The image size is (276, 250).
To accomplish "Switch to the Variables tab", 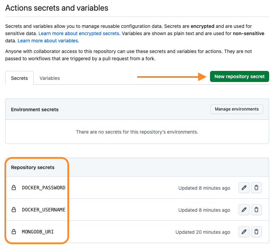I will pos(49,78).
